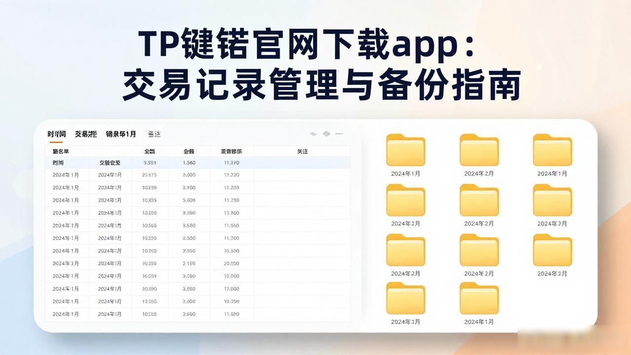The height and width of the screenshot is (355, 631).
Task: Click the 1.540 value cell
Action: [x=189, y=163]
